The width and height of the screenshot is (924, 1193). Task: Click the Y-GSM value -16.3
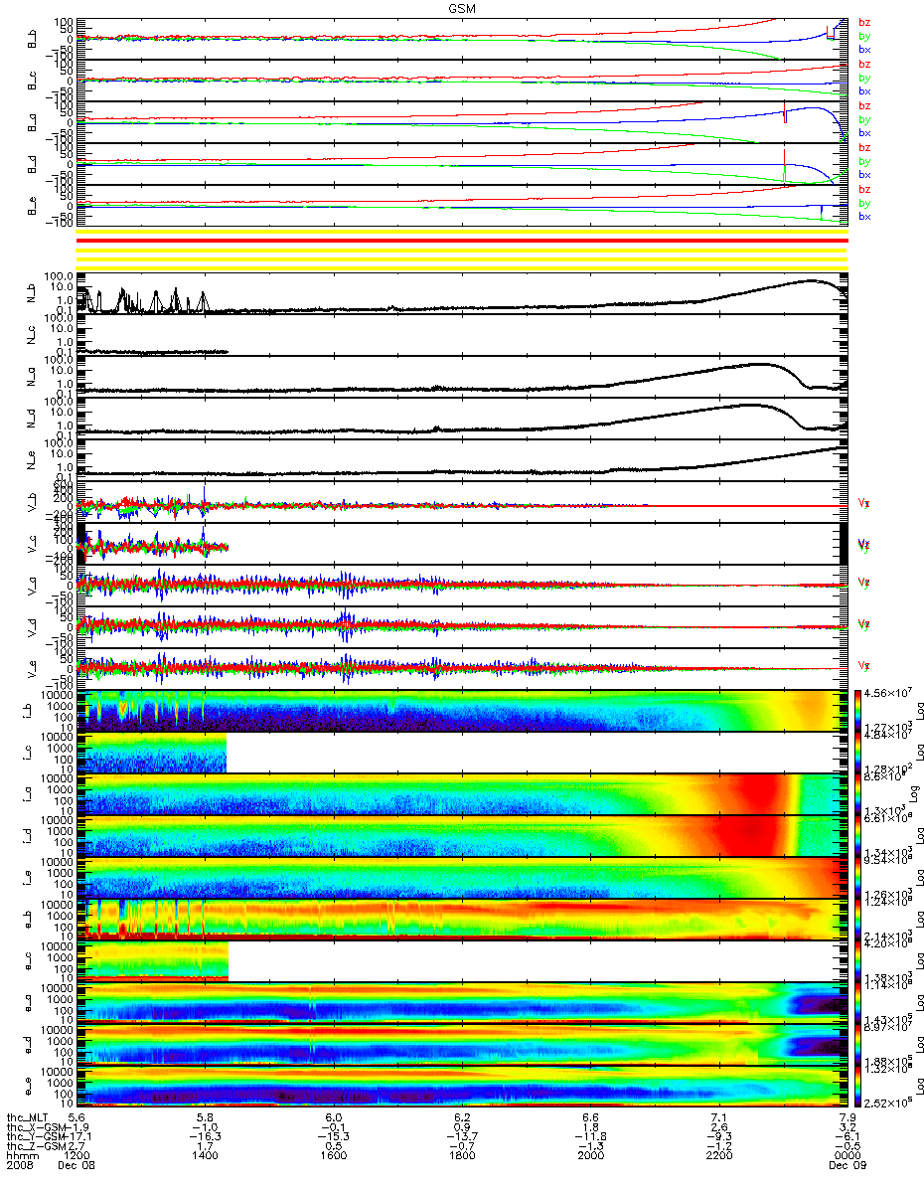206,1138
